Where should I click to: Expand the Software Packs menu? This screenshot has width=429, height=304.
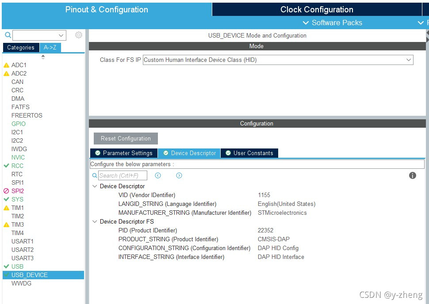pos(333,23)
